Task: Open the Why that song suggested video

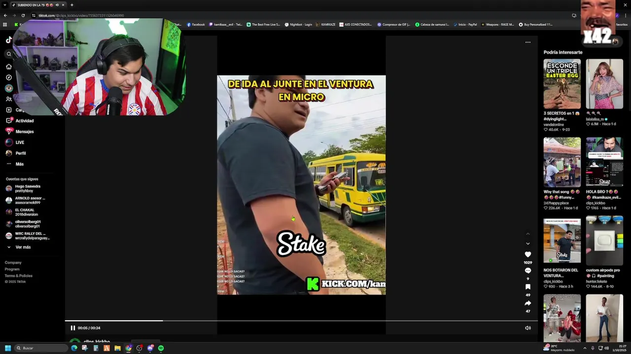Action: click(x=562, y=162)
